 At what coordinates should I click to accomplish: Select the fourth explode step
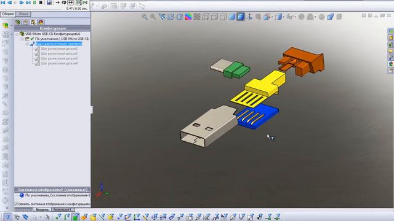[x=59, y=63]
